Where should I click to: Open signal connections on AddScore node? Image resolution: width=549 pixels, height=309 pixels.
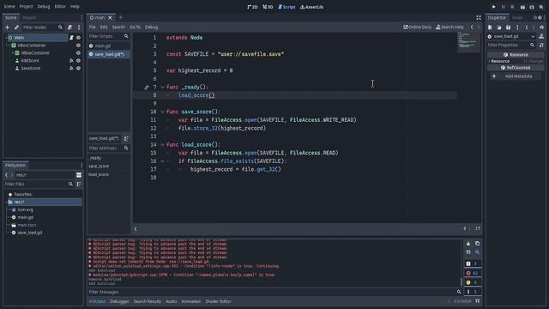coord(71,61)
